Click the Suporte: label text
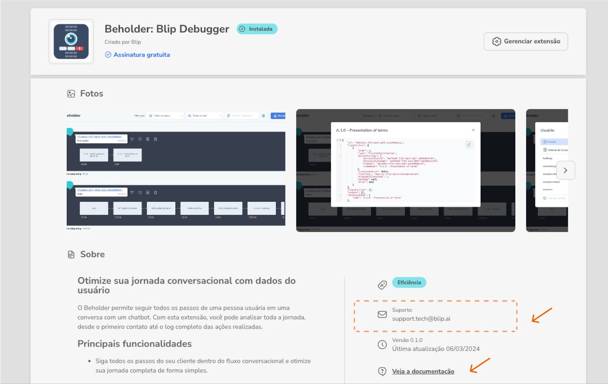 click(402, 310)
